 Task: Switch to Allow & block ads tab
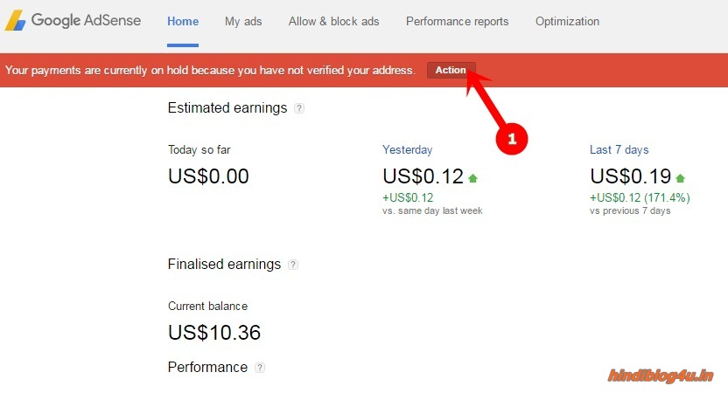334,21
